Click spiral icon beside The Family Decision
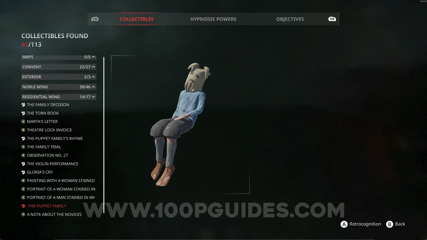The width and height of the screenshot is (427, 240). (23, 105)
